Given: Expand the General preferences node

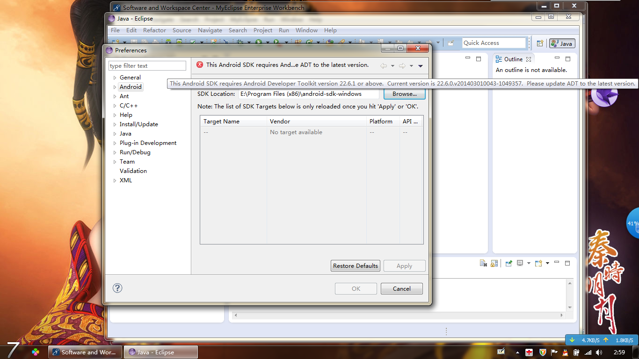Looking at the screenshot, I should pos(115,78).
